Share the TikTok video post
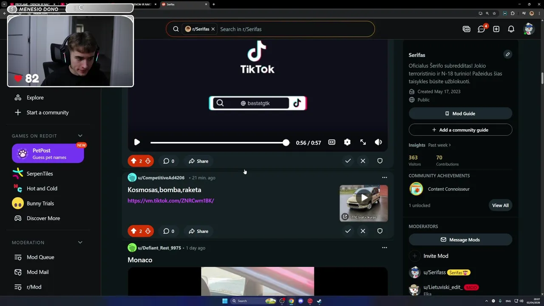Image resolution: width=544 pixels, height=306 pixels. 198,161
